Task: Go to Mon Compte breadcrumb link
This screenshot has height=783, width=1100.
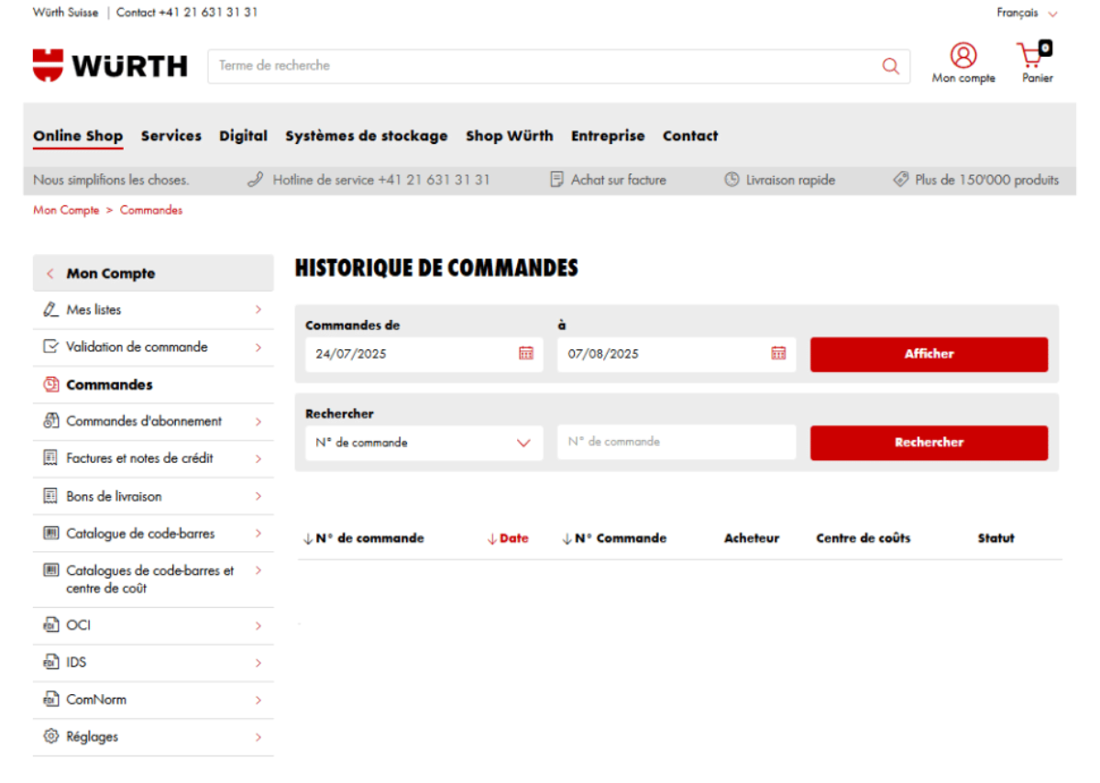Action: [66, 210]
